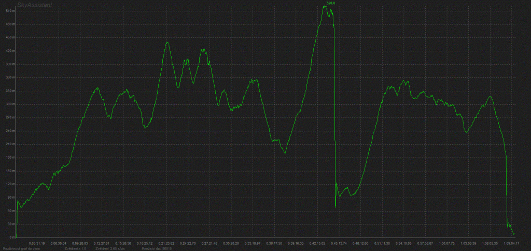
Task: Select the 0:54:10.05 time axis label
Action: point(403,242)
